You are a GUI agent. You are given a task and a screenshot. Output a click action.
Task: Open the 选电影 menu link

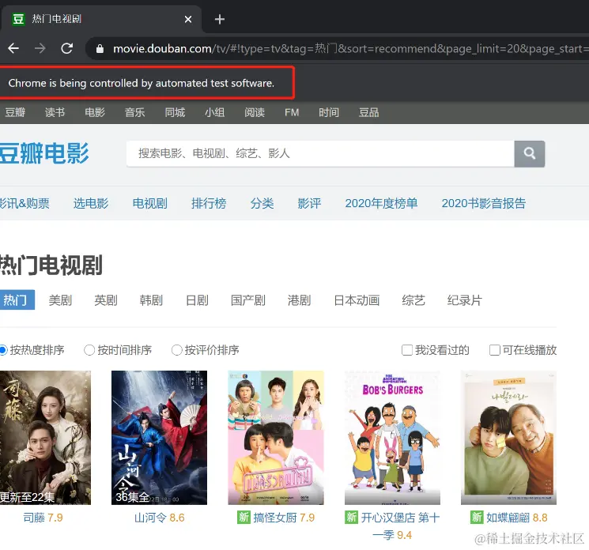(91, 203)
